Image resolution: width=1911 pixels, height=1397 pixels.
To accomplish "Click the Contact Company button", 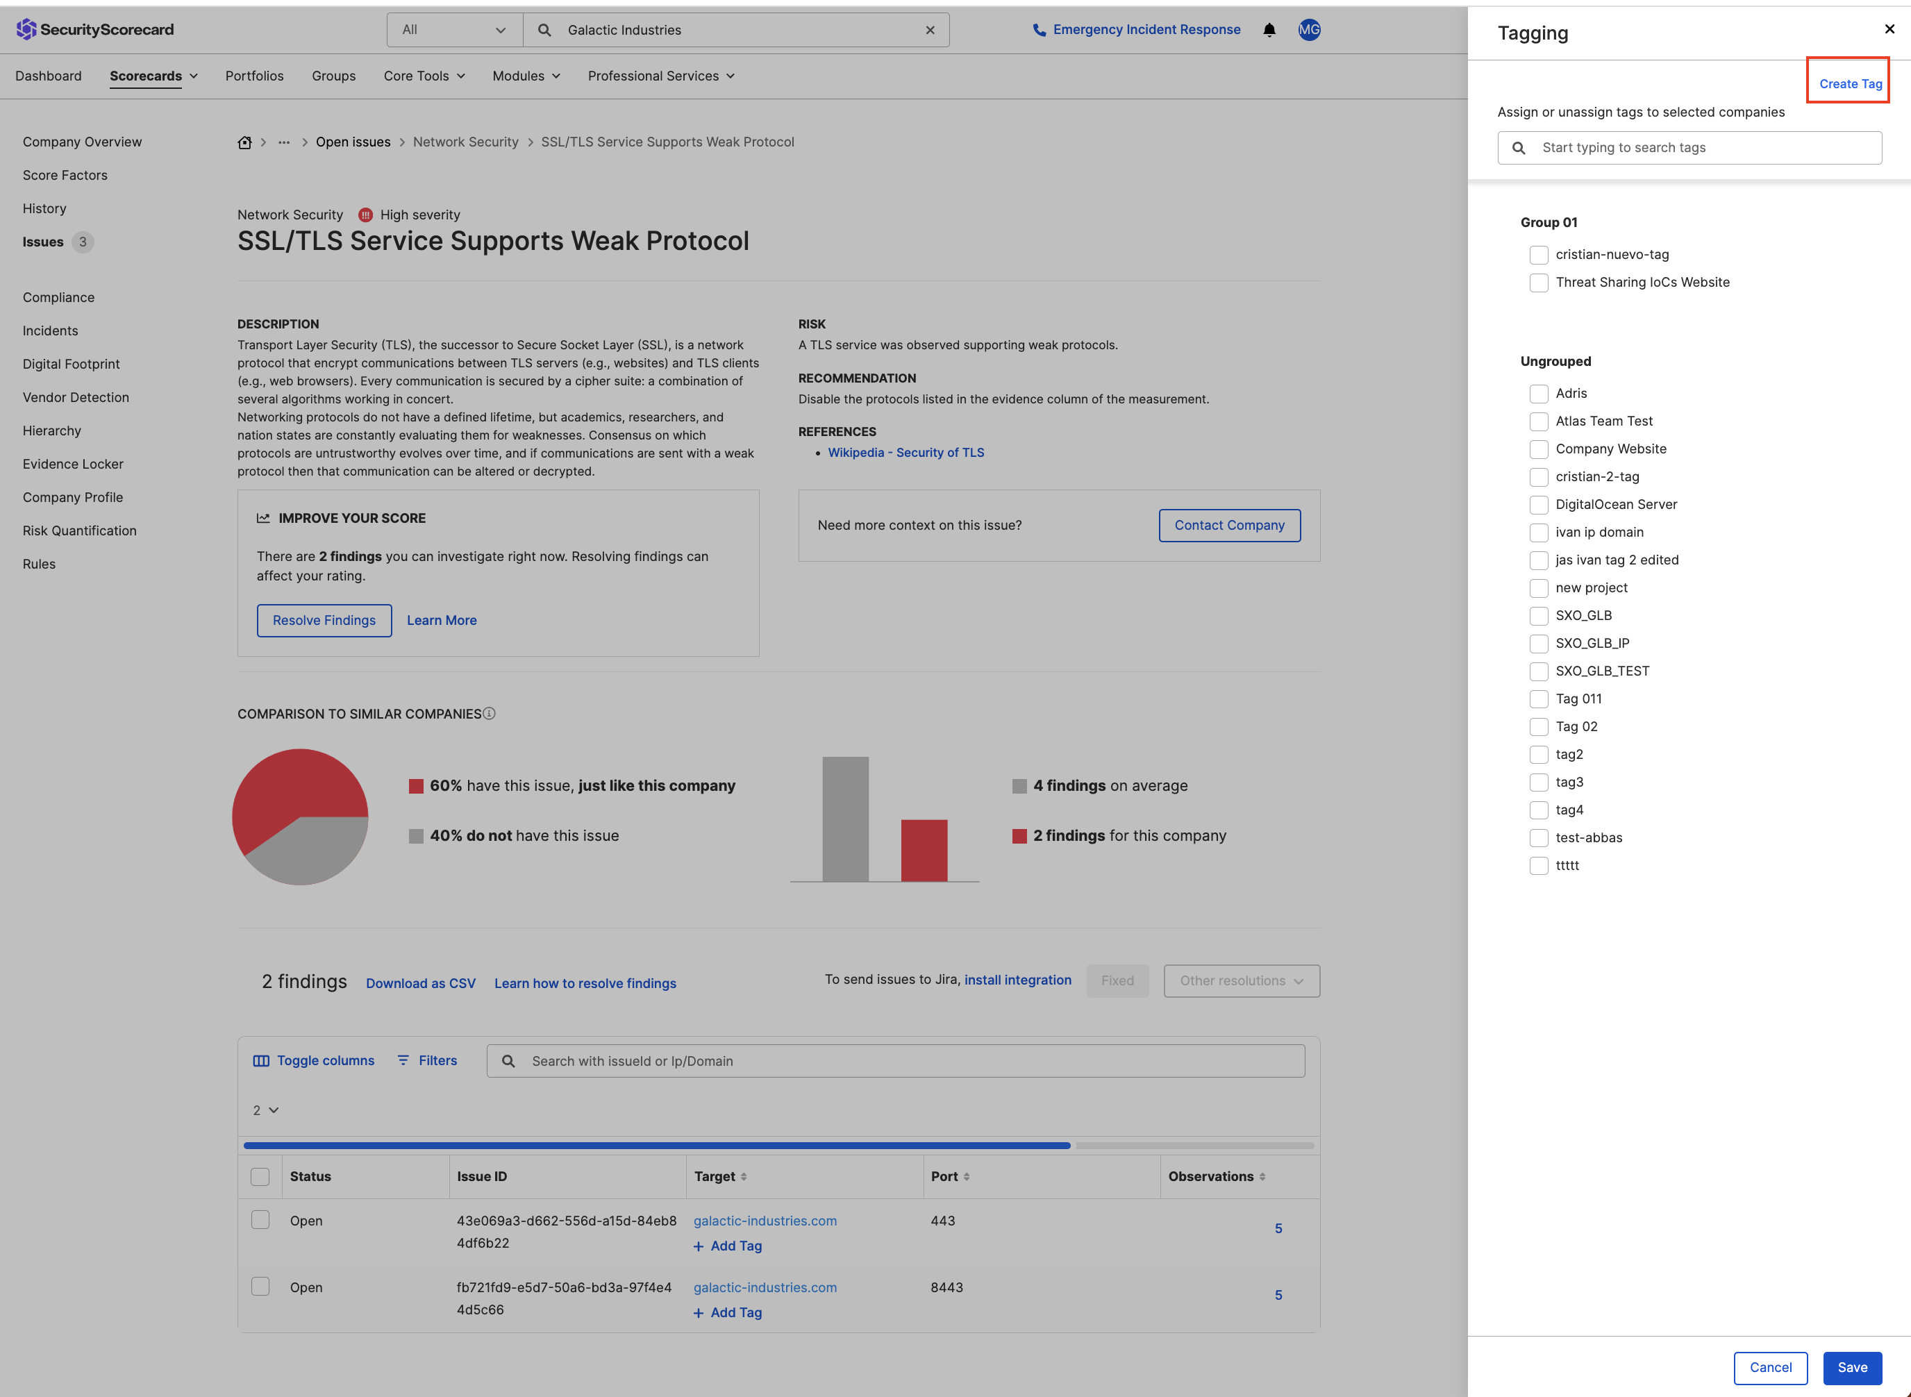I will [x=1230, y=525].
